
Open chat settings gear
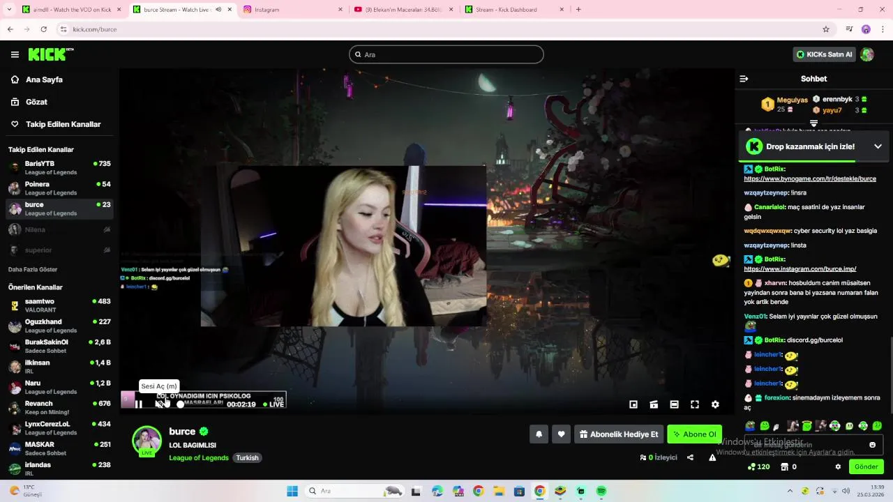click(838, 466)
